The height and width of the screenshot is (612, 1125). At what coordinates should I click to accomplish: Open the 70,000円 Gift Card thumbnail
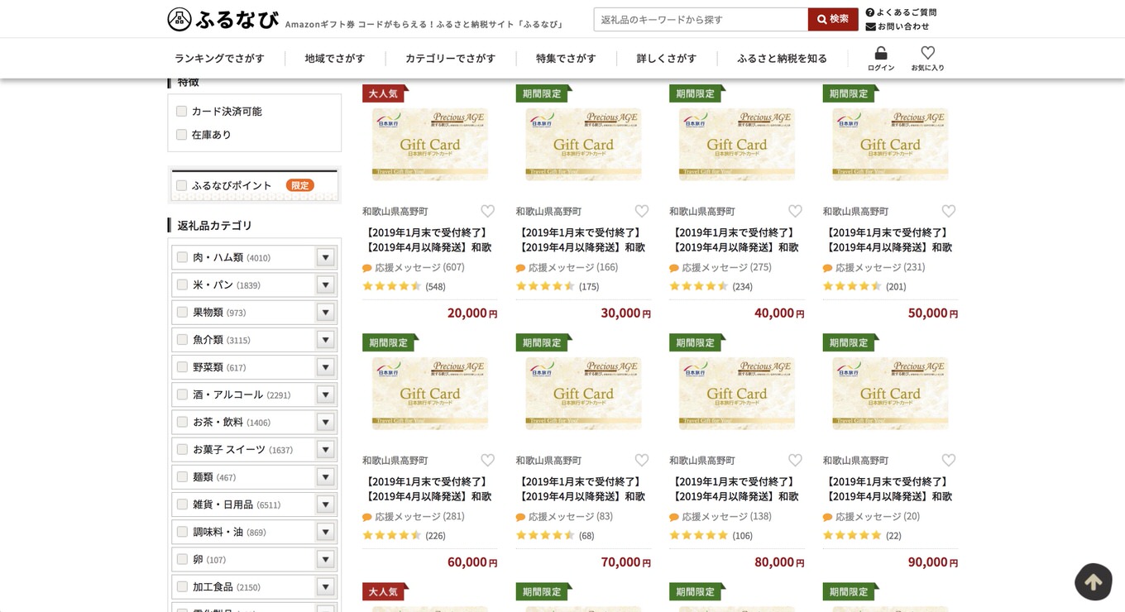click(583, 394)
